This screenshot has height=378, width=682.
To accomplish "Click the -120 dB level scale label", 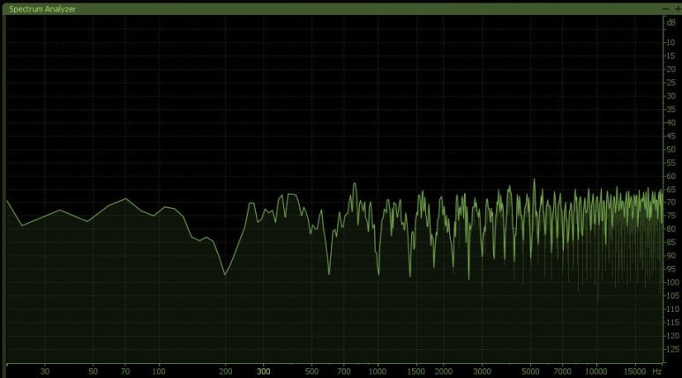I will 672,336.
